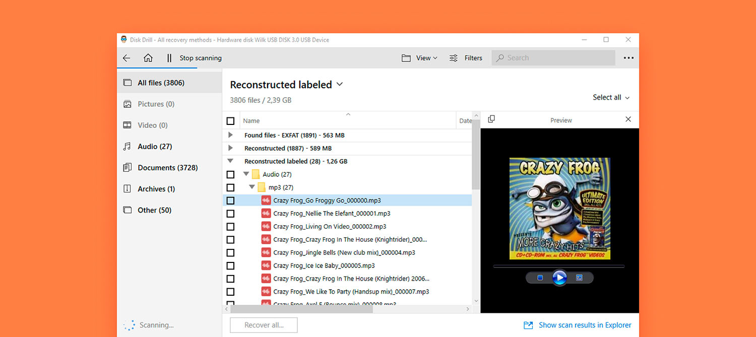Check Go Froggy Go_000000.mp3 checkbox
Image resolution: width=756 pixels, height=337 pixels.
tap(230, 200)
